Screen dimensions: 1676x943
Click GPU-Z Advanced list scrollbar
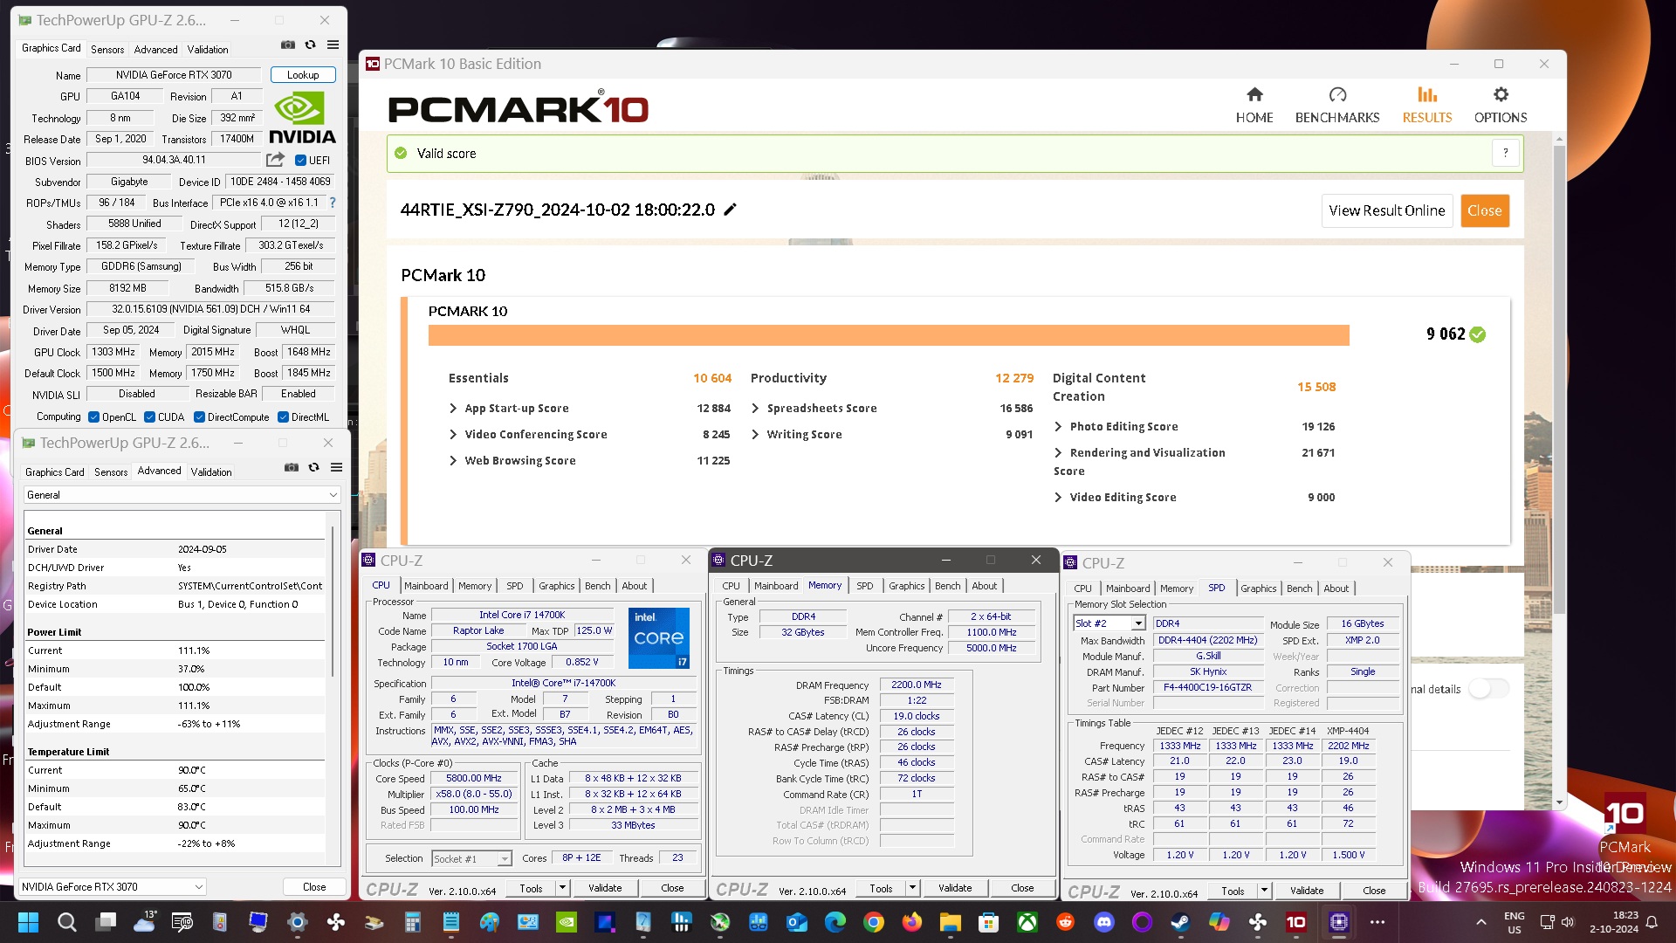click(x=332, y=602)
